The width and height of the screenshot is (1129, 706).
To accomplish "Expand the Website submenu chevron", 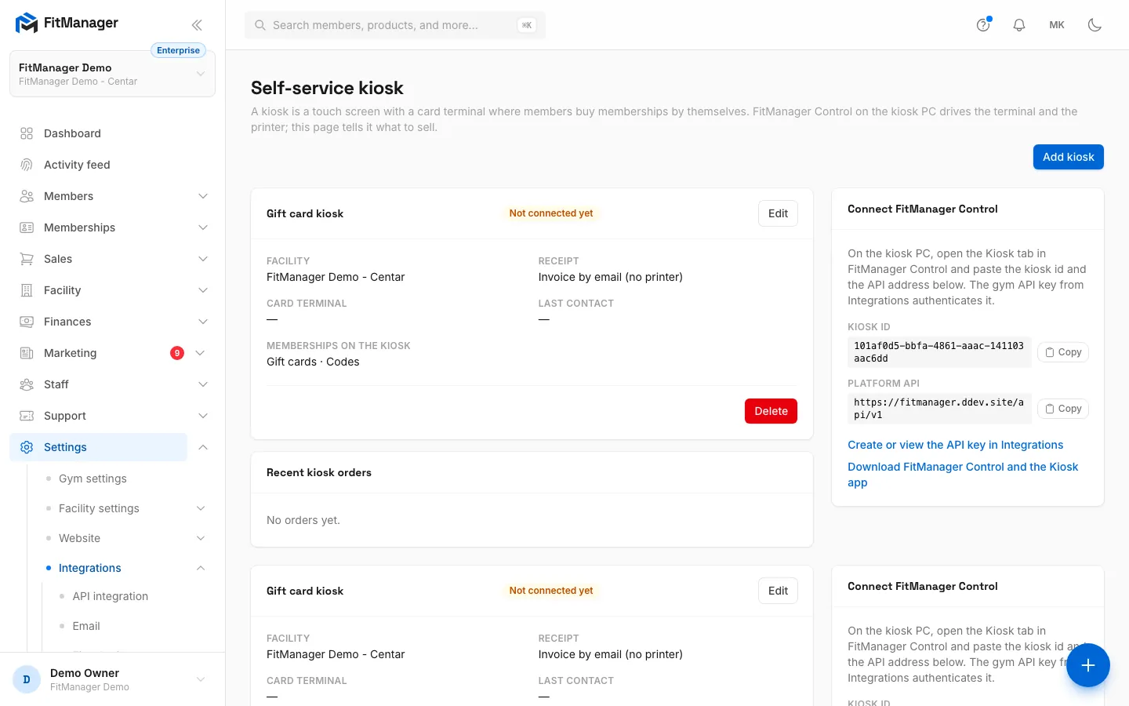I will 201,538.
